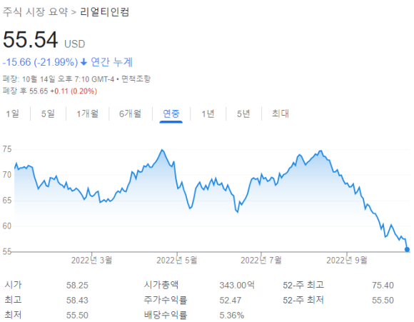
Task: Click the 52-주 최고 value 75.40
Action: (x=383, y=286)
